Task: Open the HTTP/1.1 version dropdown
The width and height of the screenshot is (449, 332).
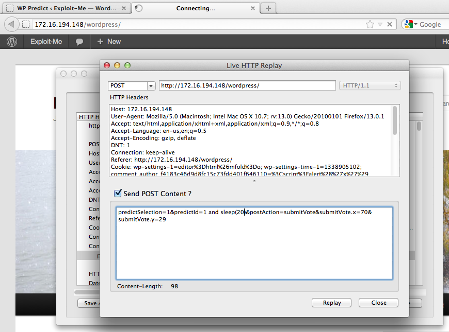Action: click(370, 85)
